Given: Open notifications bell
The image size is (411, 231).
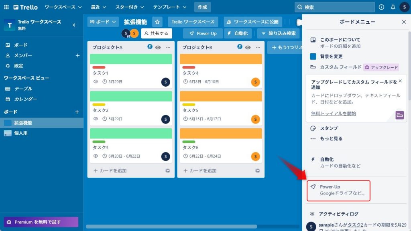Looking at the screenshot, I should tap(393, 7).
